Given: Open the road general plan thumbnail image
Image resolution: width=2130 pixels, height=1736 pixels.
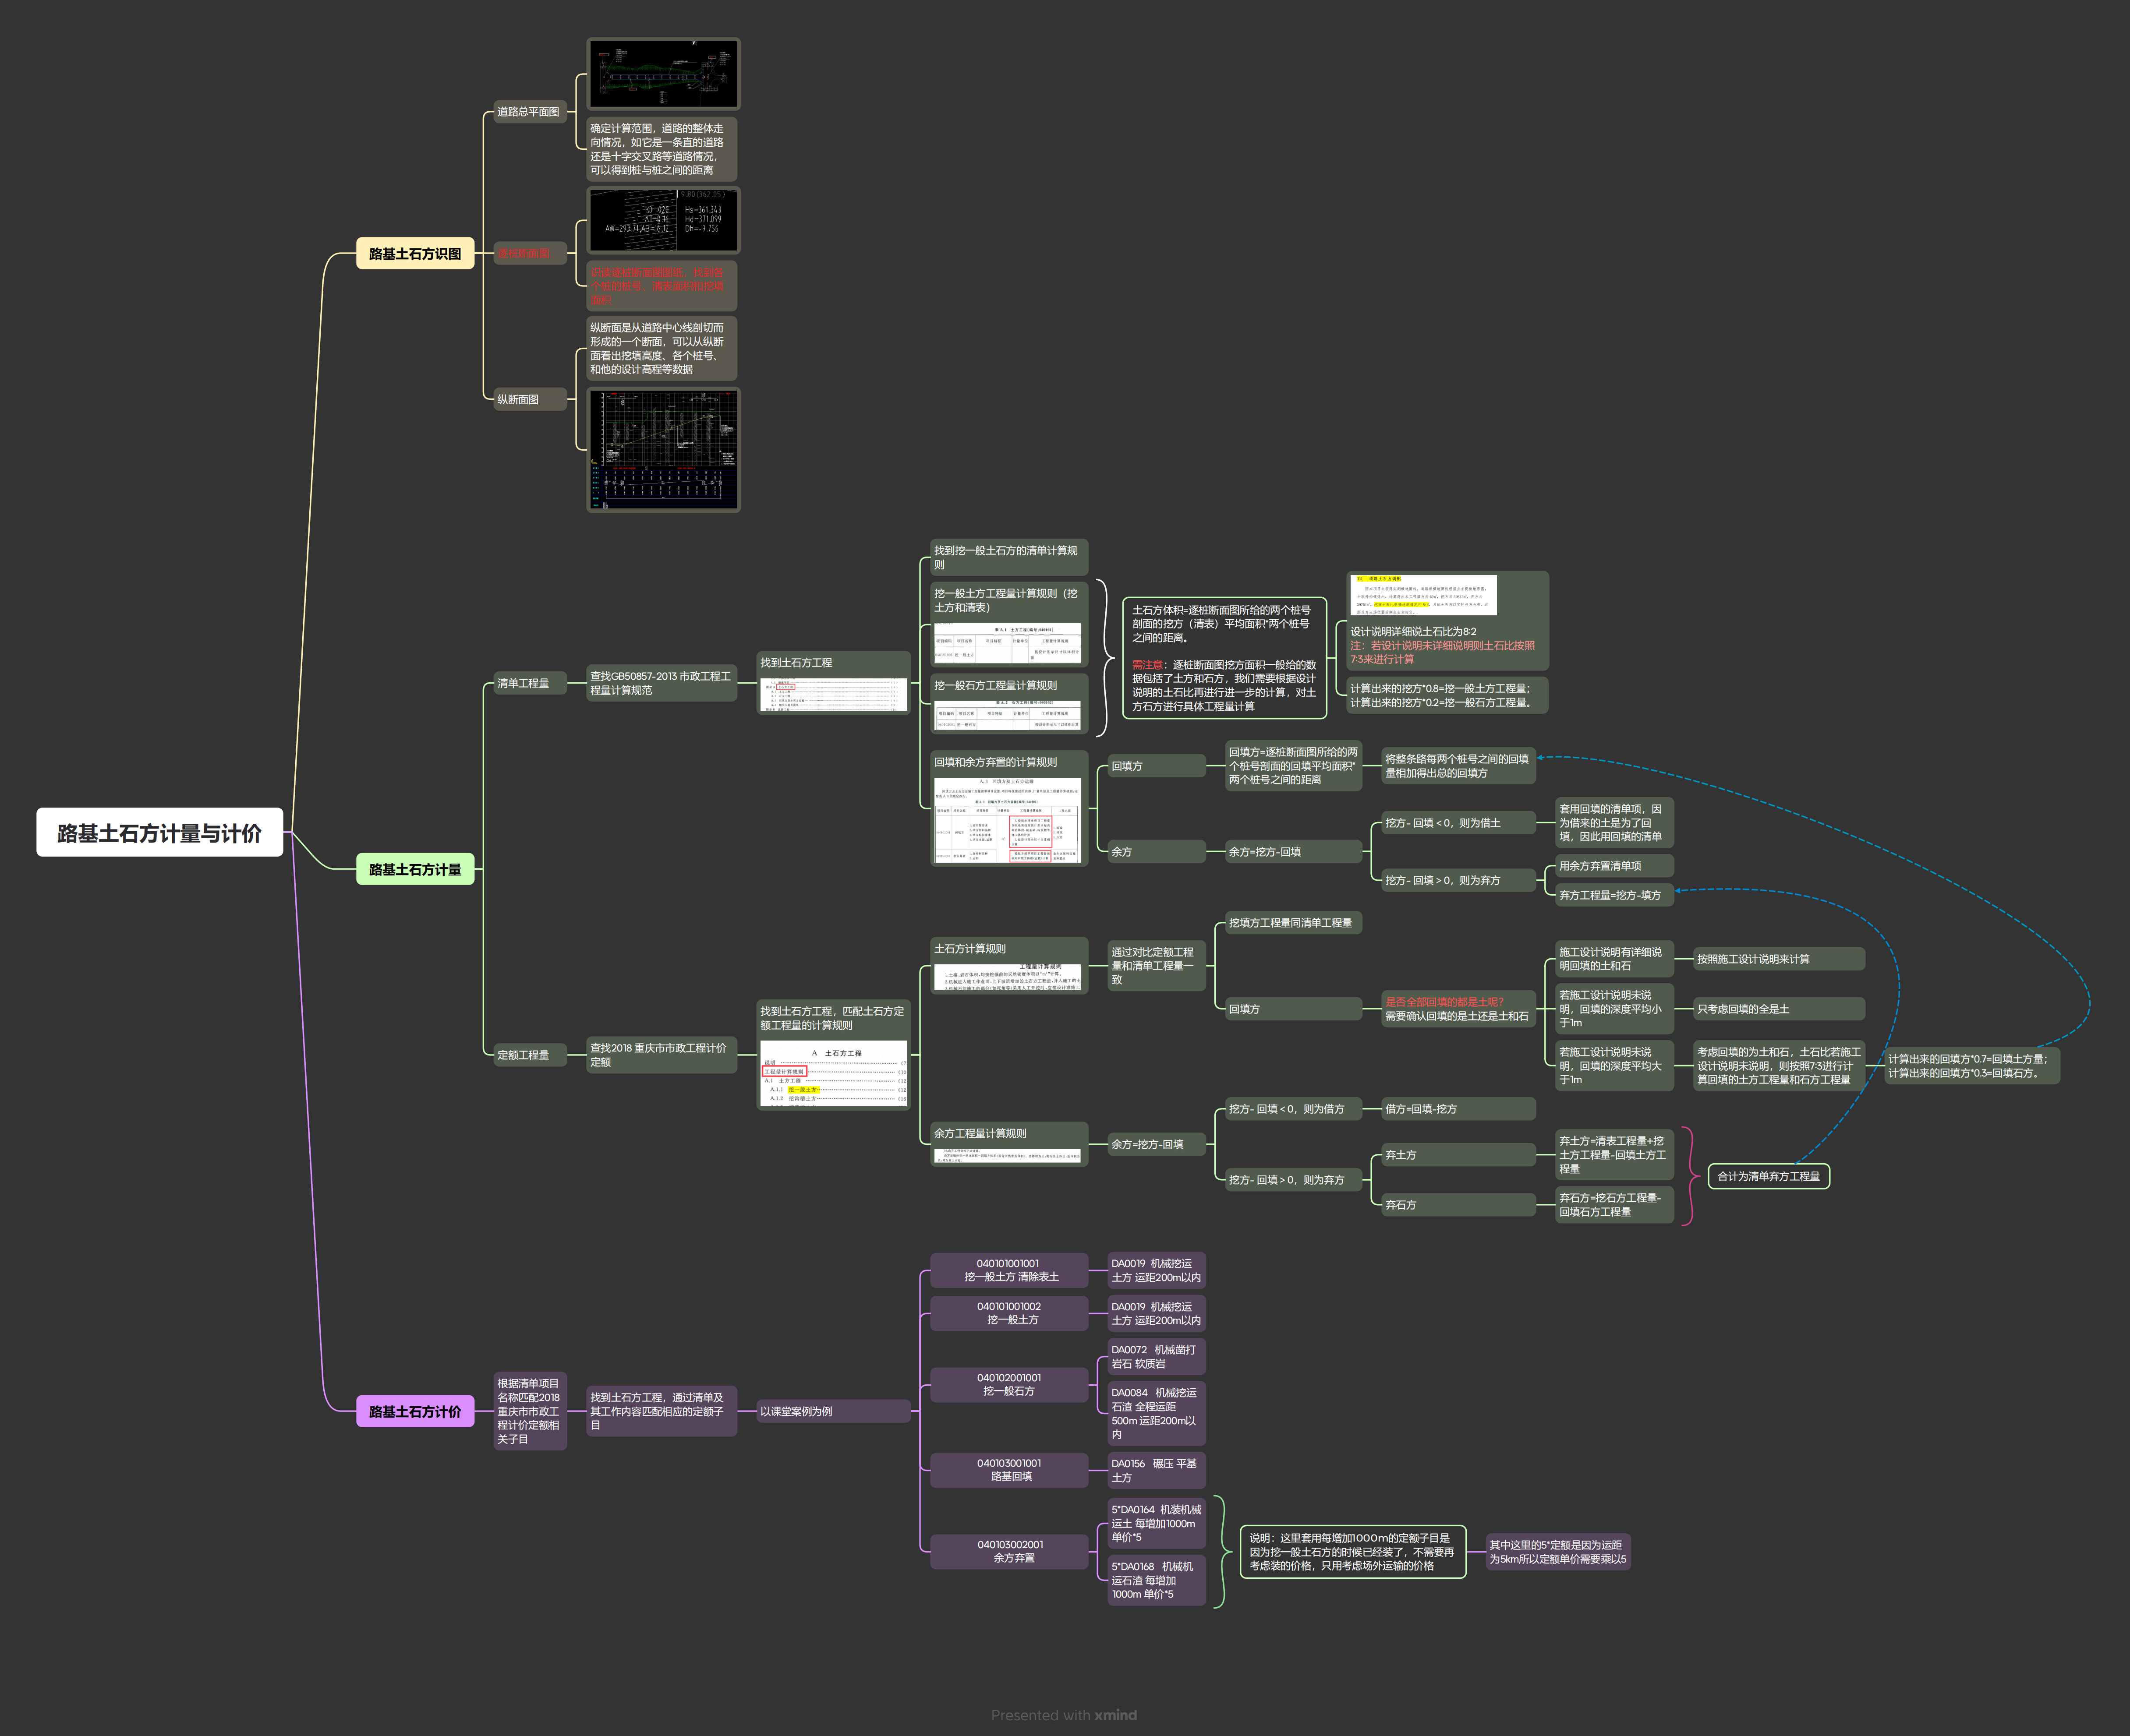Looking at the screenshot, I should [x=662, y=74].
